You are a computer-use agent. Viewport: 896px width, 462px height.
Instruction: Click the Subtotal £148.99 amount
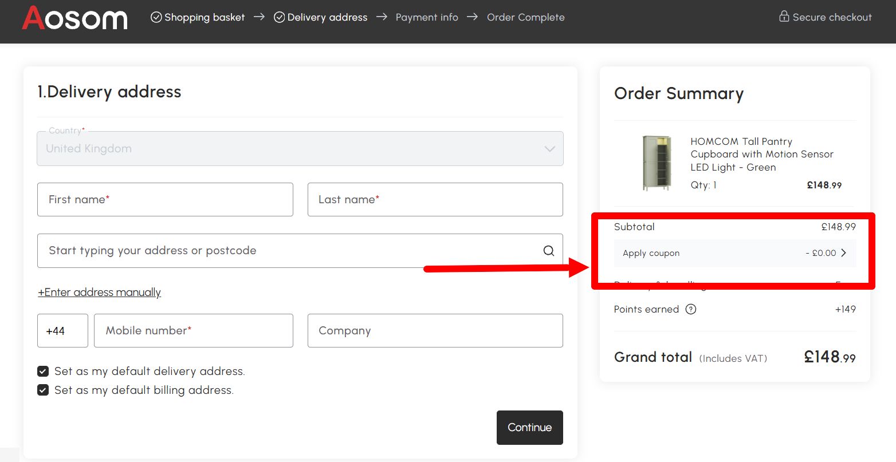(x=839, y=227)
